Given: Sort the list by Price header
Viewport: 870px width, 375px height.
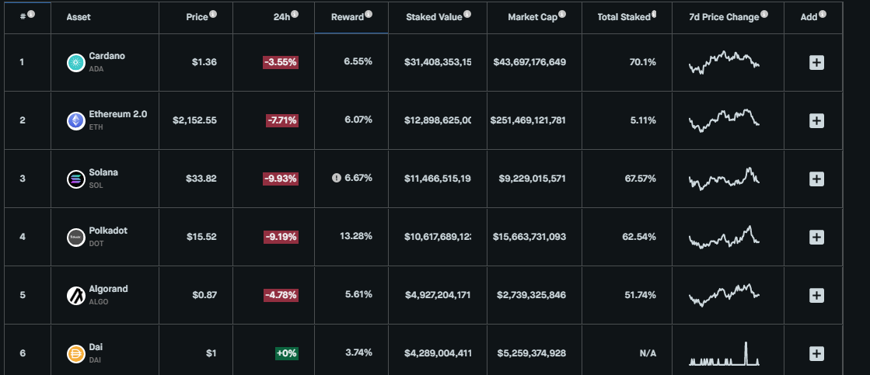Looking at the screenshot, I should point(197,17).
